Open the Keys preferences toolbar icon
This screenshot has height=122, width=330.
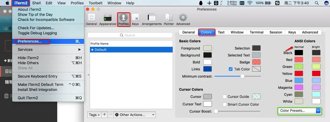(135, 20)
